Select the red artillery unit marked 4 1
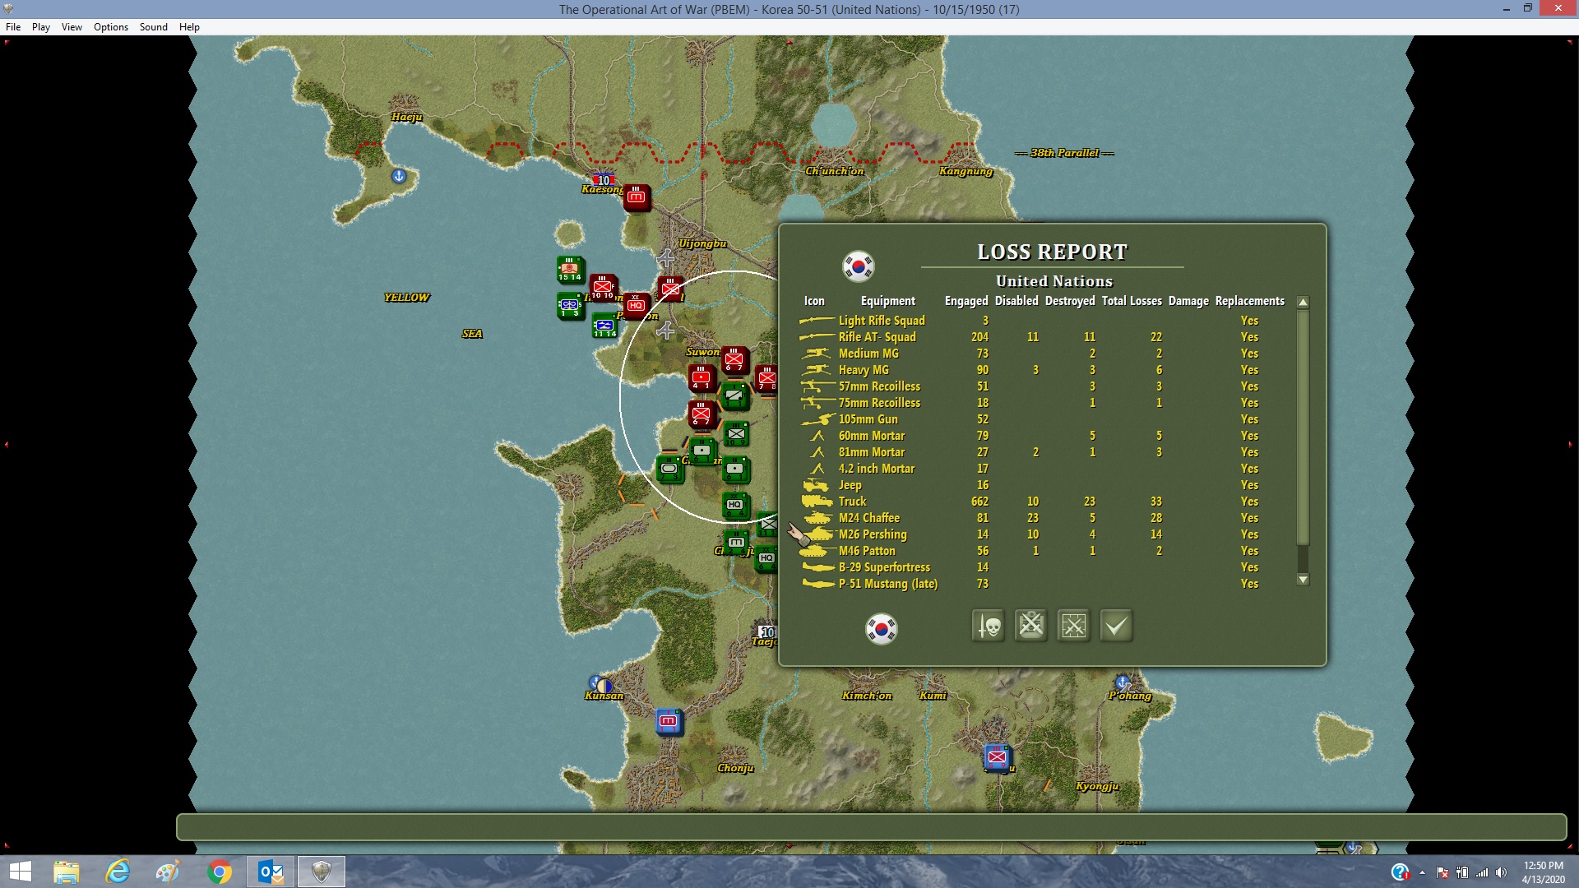 click(x=702, y=377)
